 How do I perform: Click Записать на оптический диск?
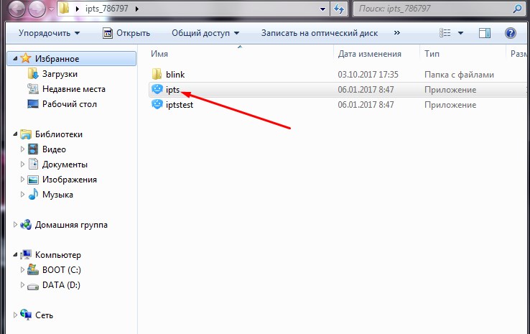[320, 33]
